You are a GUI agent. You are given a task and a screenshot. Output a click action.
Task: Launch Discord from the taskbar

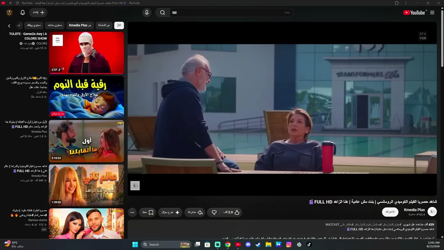248,244
